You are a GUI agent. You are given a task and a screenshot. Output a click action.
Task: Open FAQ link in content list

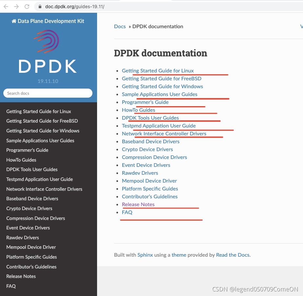[127, 212]
